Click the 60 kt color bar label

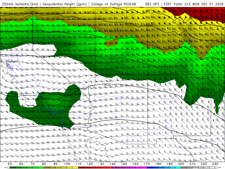[21, 164]
